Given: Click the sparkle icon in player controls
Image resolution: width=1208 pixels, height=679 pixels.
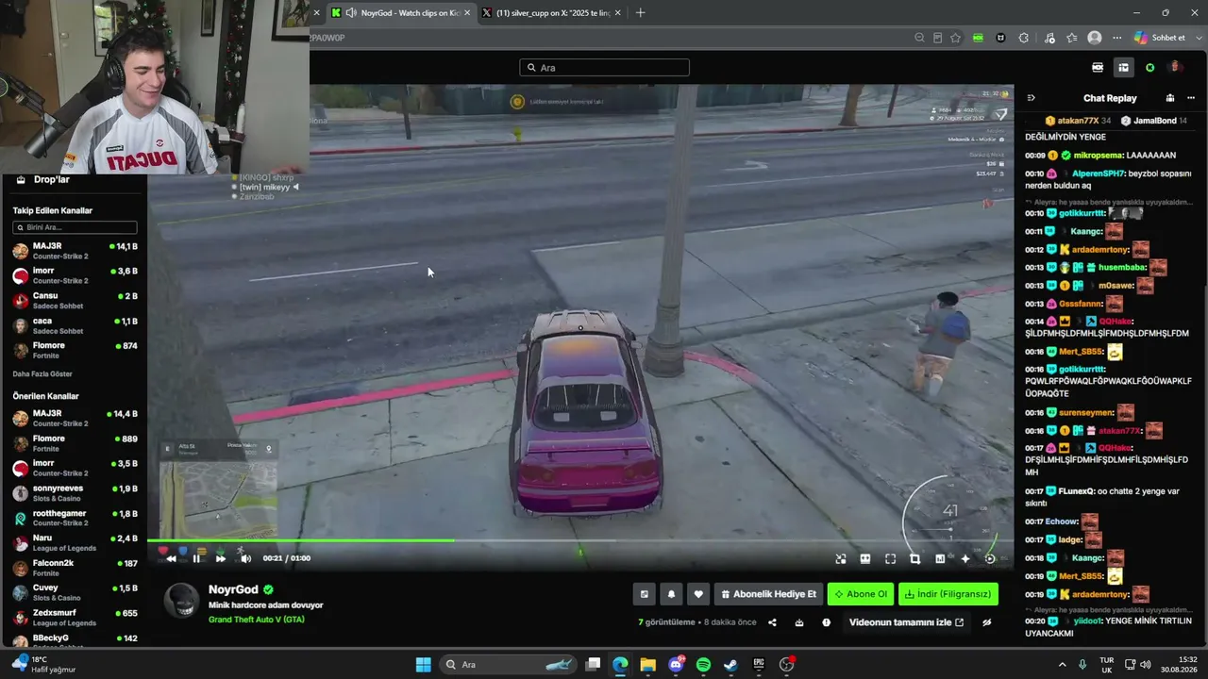Looking at the screenshot, I should point(965,559).
